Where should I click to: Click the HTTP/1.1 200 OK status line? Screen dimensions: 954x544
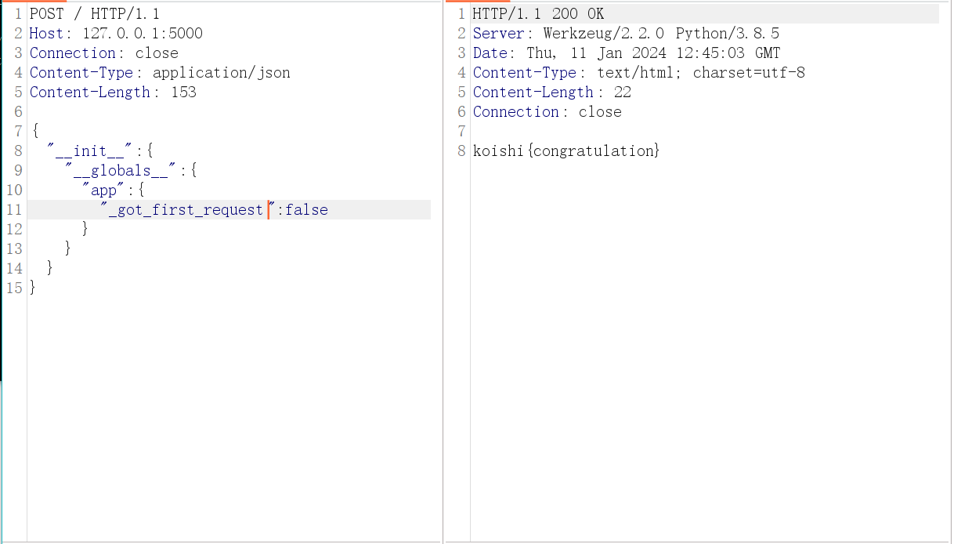tap(538, 14)
